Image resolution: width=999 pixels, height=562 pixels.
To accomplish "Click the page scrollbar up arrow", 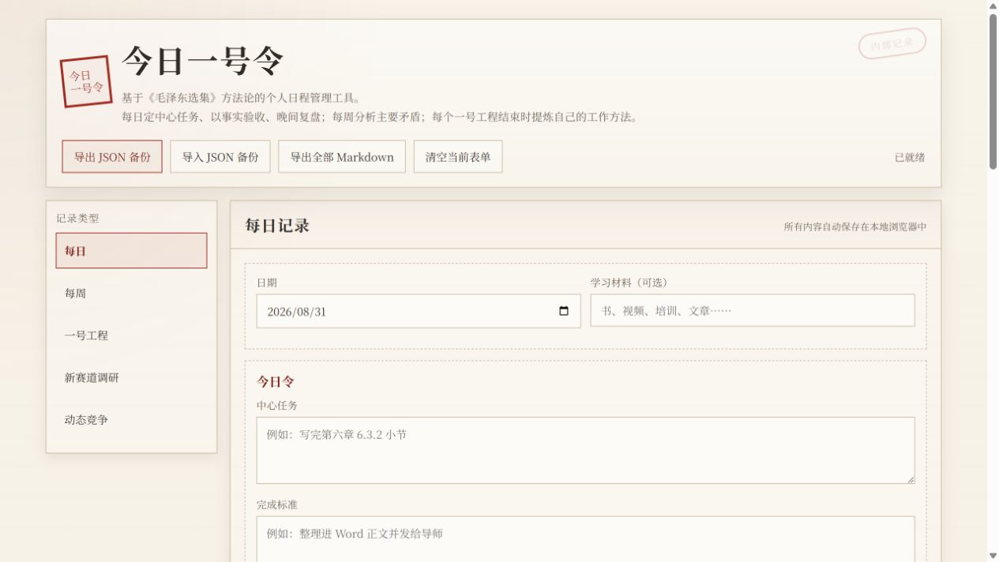I will point(993,6).
